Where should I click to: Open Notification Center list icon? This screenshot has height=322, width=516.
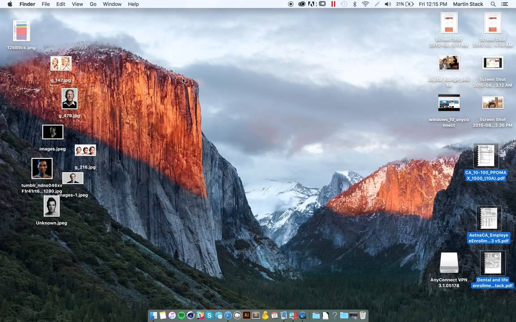point(504,4)
